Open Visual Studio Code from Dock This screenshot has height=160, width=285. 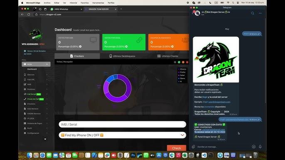204,155
